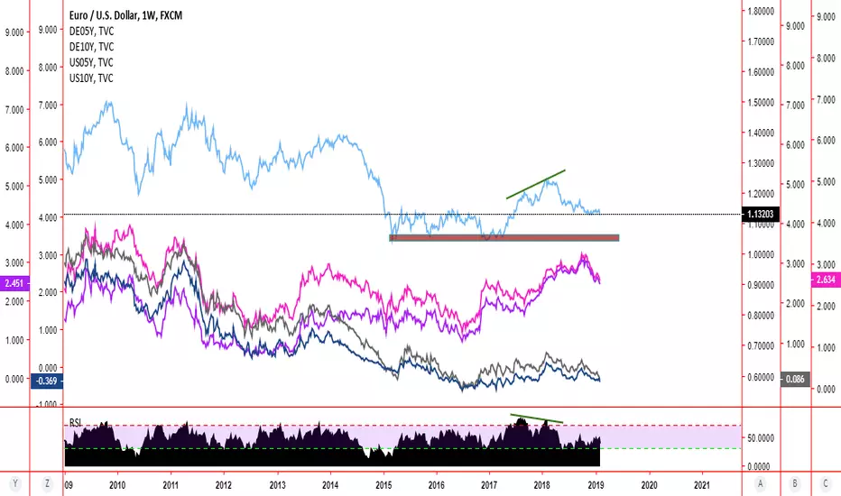This screenshot has width=841, height=496.
Task: Click the 2018 label on time axis
Action: click(542, 485)
